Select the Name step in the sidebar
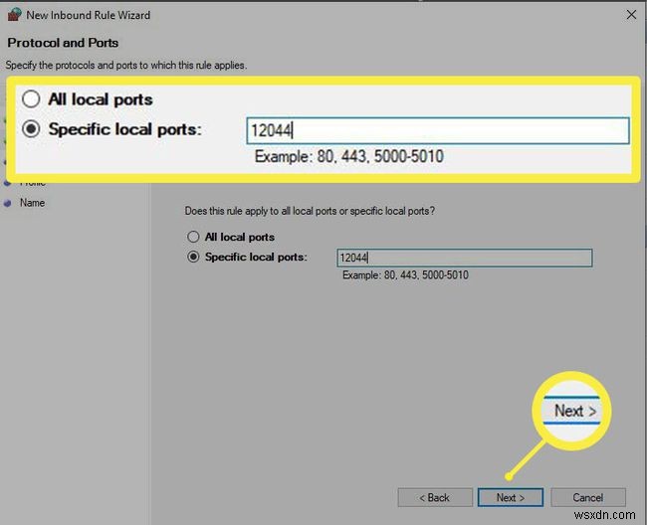Image resolution: width=647 pixels, height=525 pixels. 32,203
